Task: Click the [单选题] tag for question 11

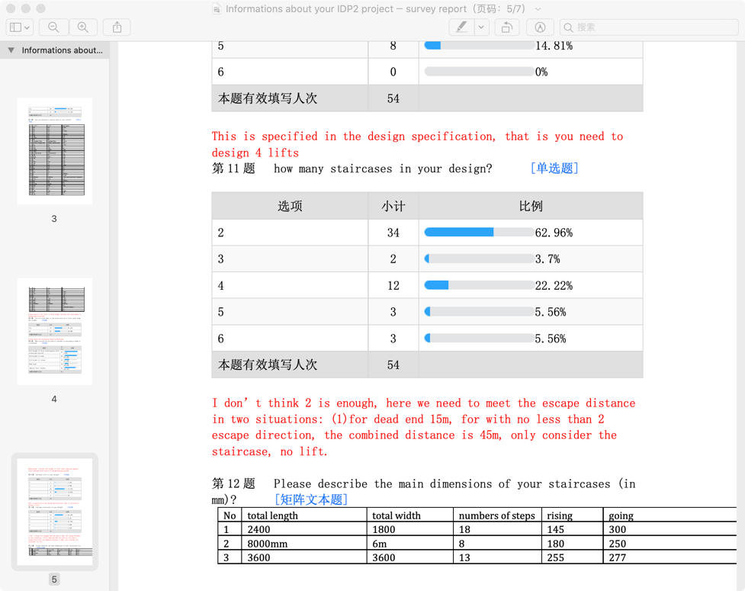Action: (554, 169)
